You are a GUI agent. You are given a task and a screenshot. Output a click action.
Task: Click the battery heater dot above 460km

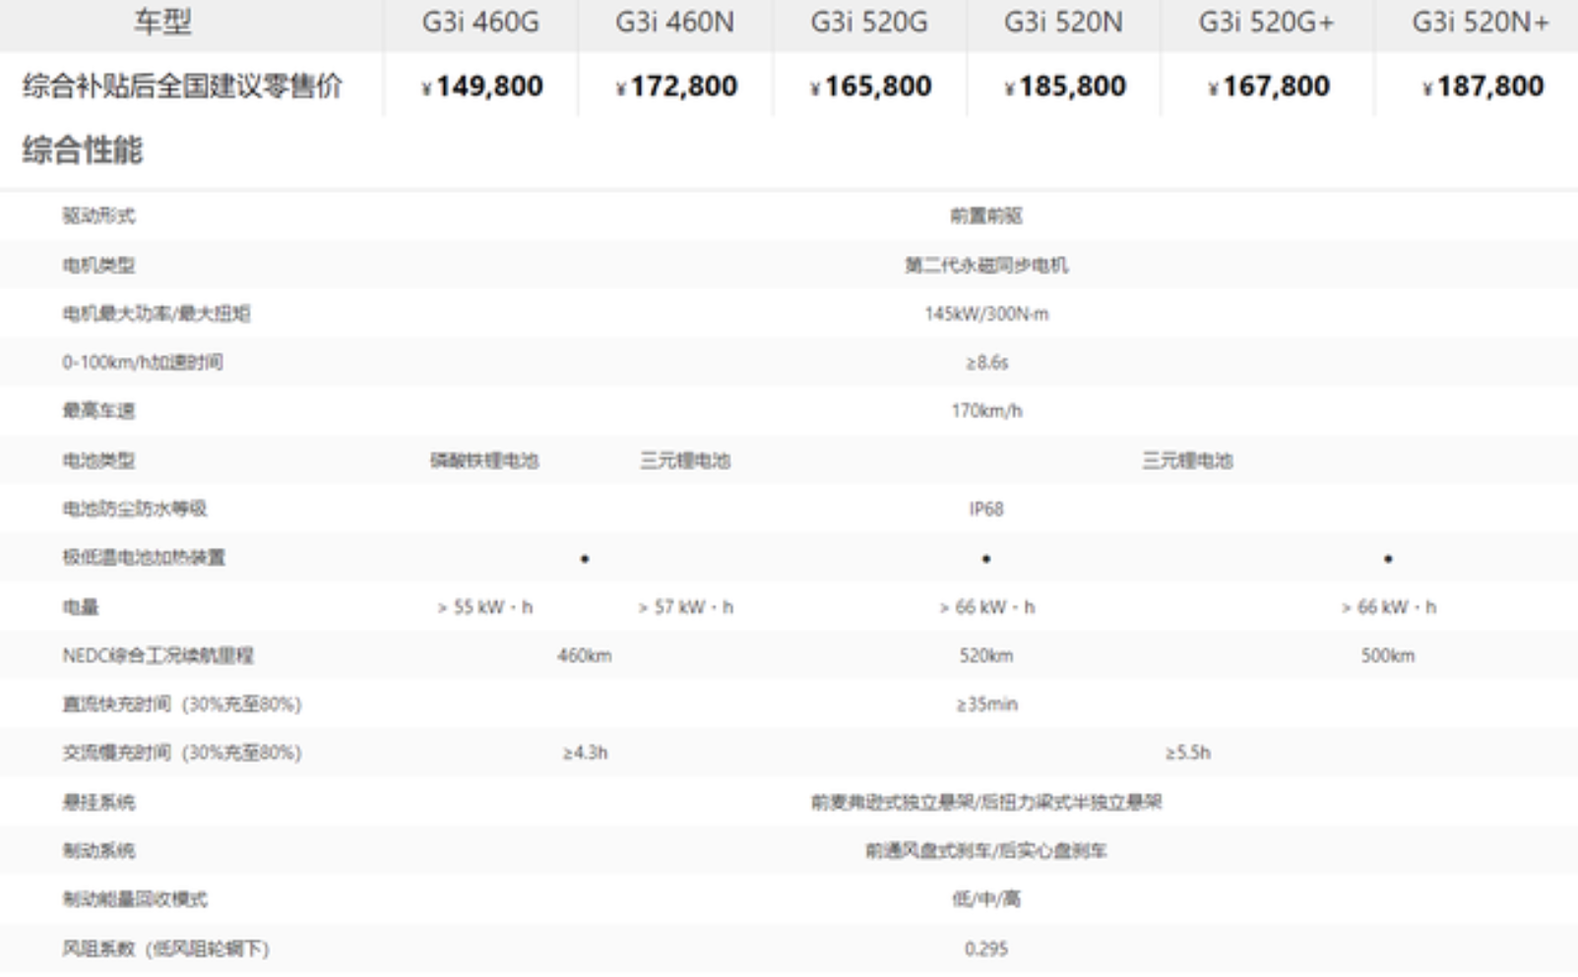(585, 559)
